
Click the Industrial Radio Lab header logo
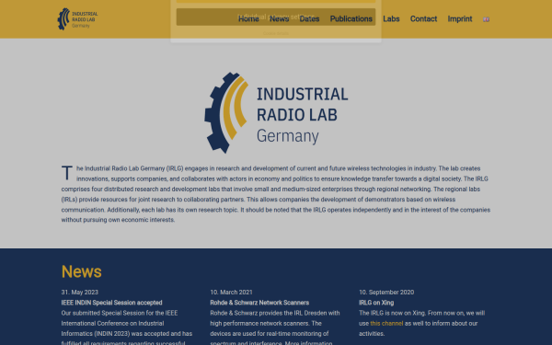(x=78, y=19)
